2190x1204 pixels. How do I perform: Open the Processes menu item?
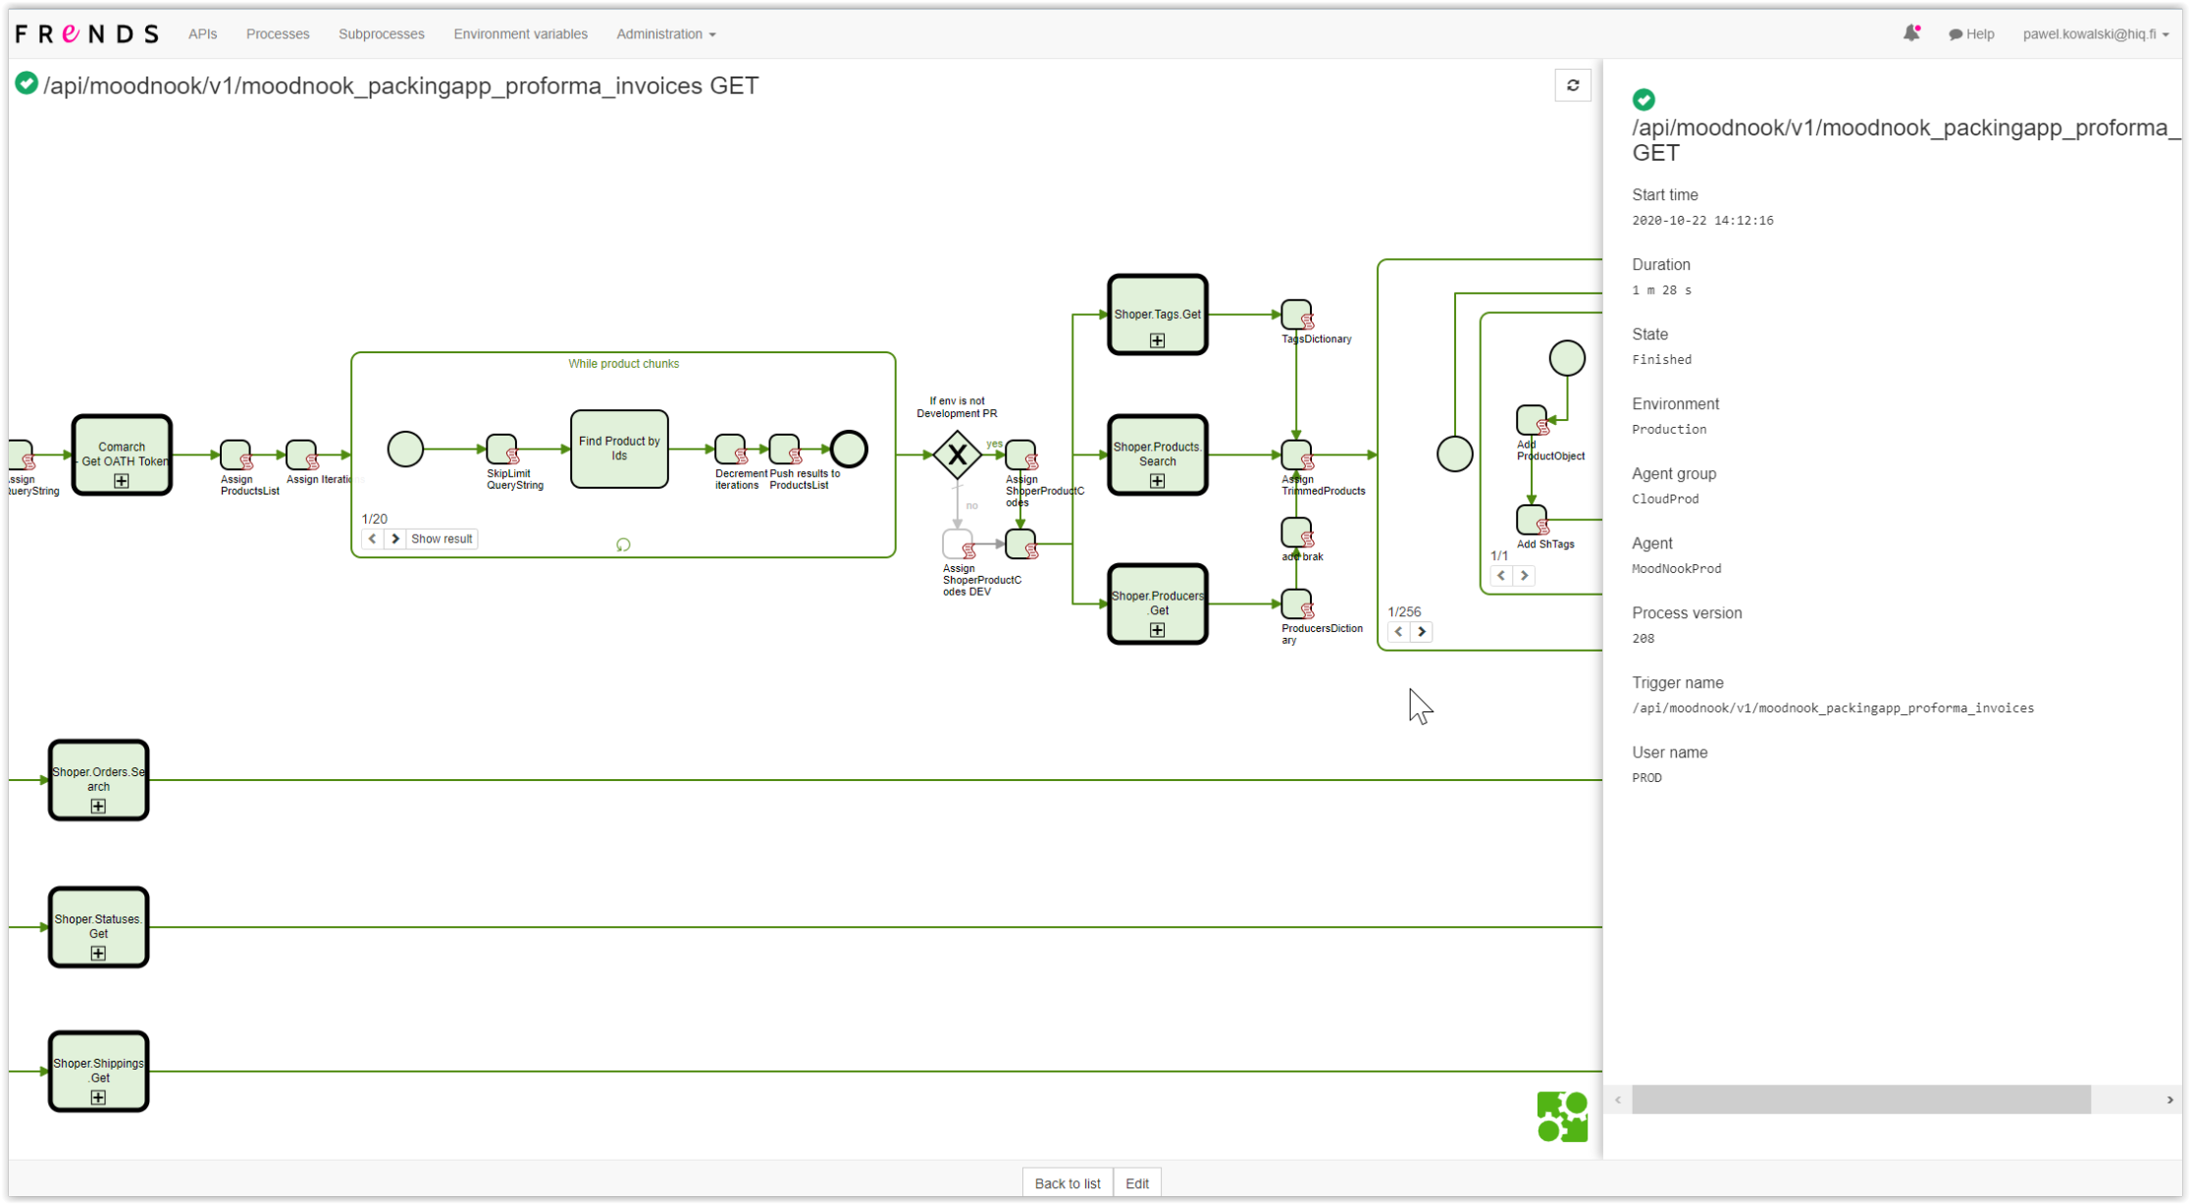(x=278, y=33)
